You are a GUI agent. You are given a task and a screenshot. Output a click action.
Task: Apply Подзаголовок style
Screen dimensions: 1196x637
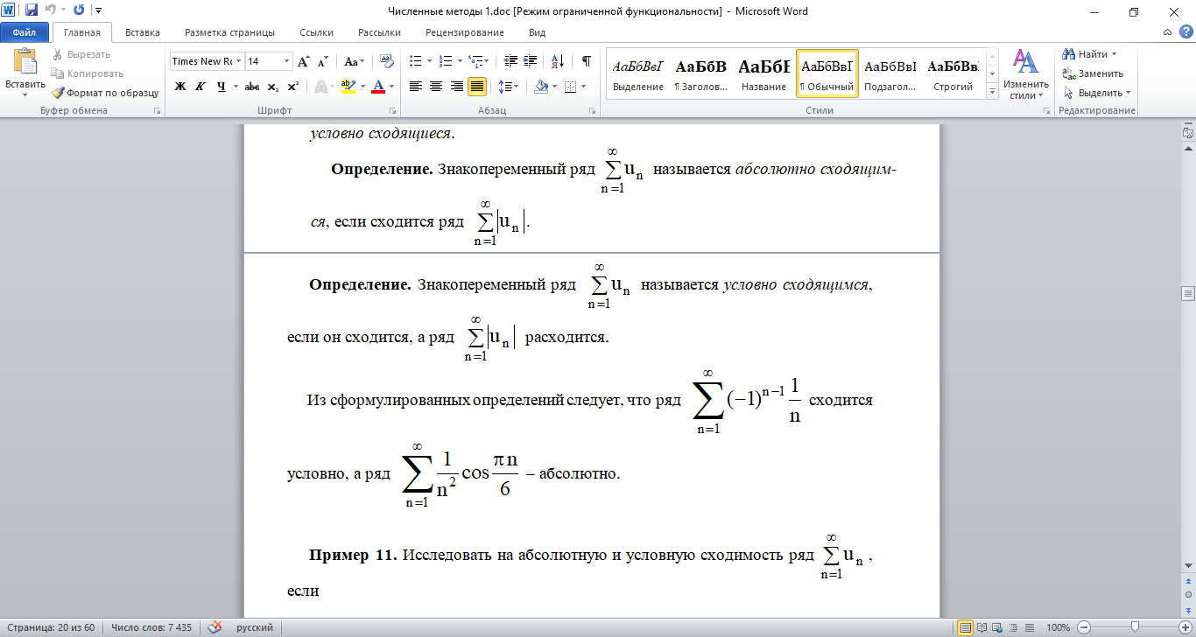click(x=890, y=73)
